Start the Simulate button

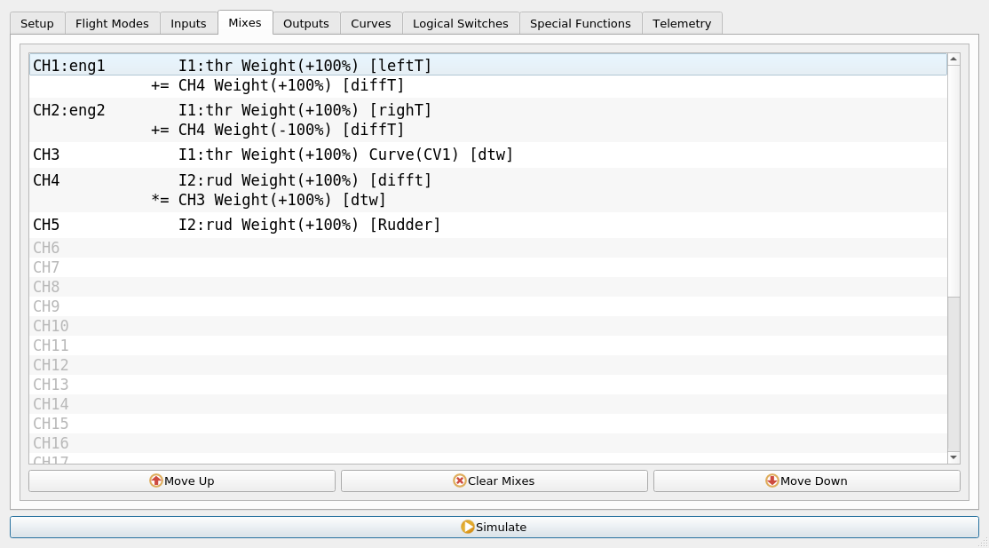(494, 528)
